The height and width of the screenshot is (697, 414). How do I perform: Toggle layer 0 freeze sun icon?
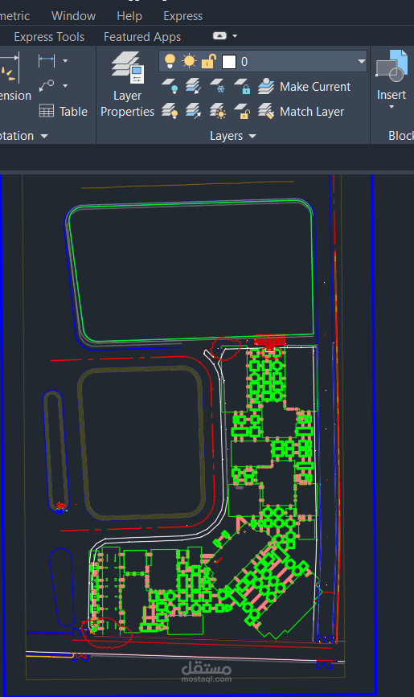[x=189, y=61]
